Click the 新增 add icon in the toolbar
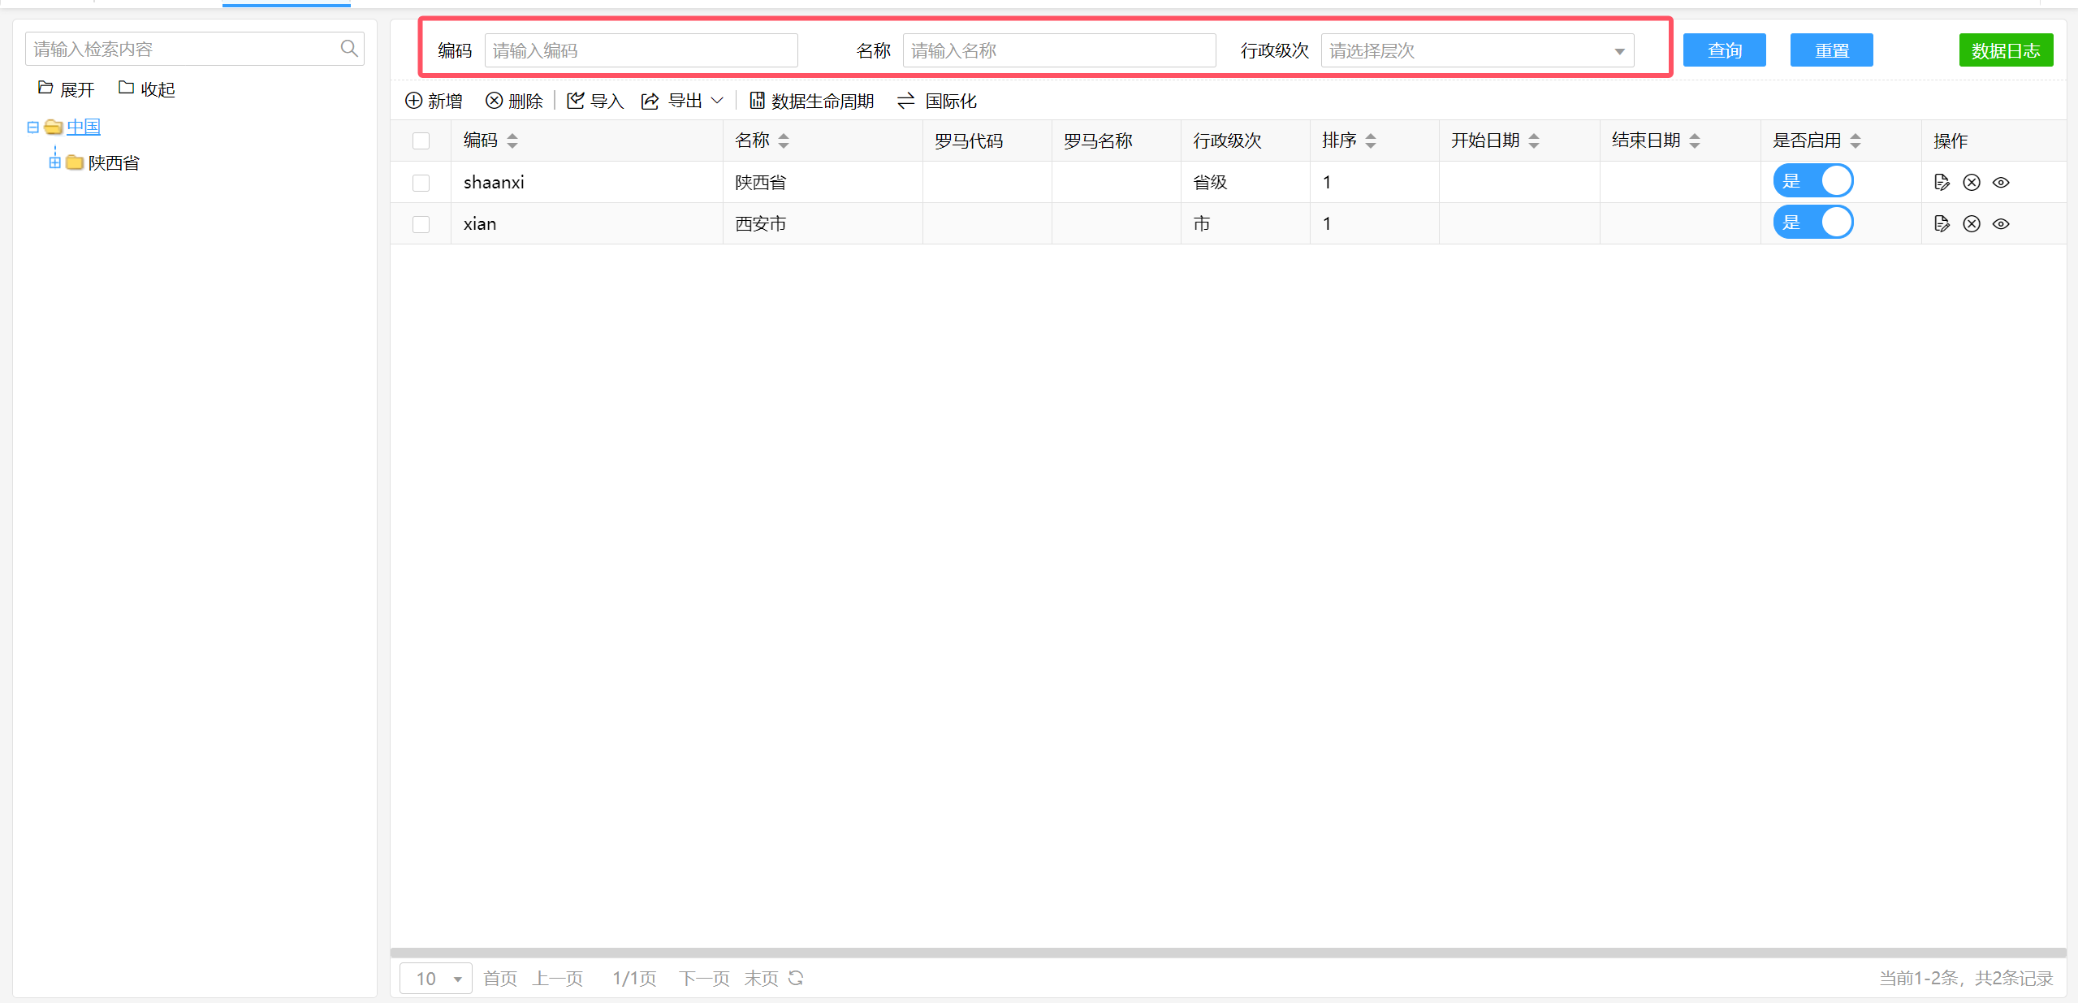The height and width of the screenshot is (1003, 2078). [413, 100]
